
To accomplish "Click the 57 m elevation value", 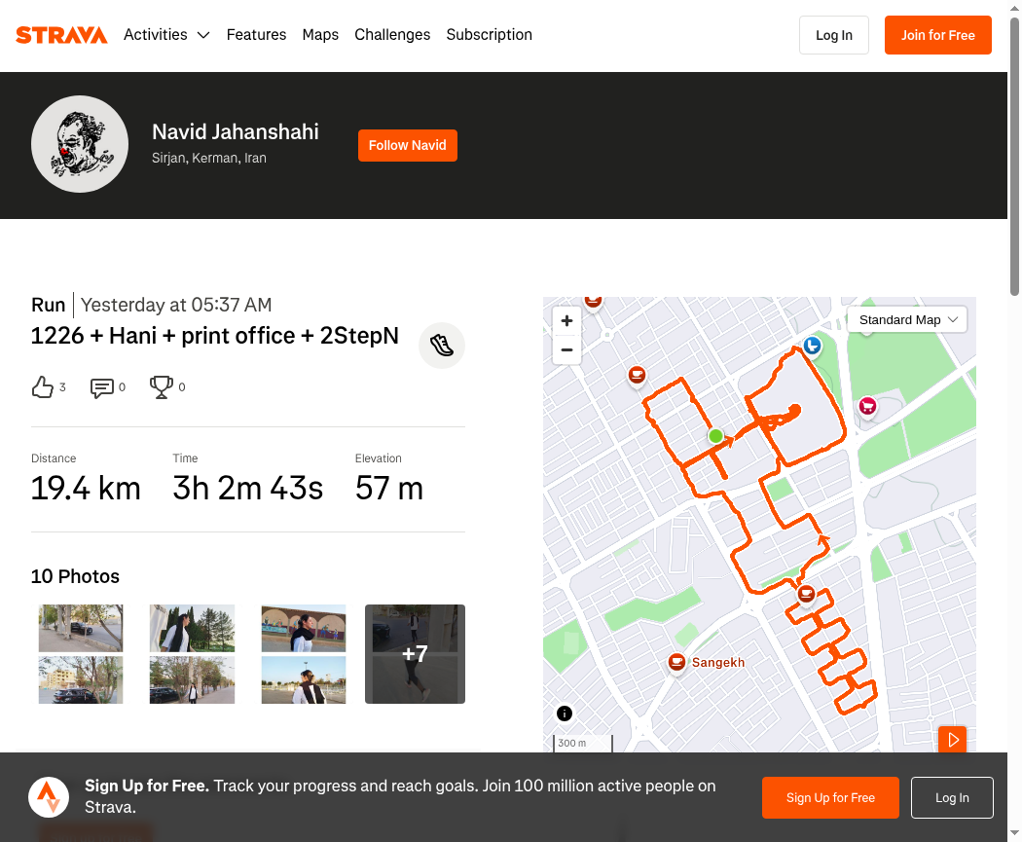I will [389, 489].
